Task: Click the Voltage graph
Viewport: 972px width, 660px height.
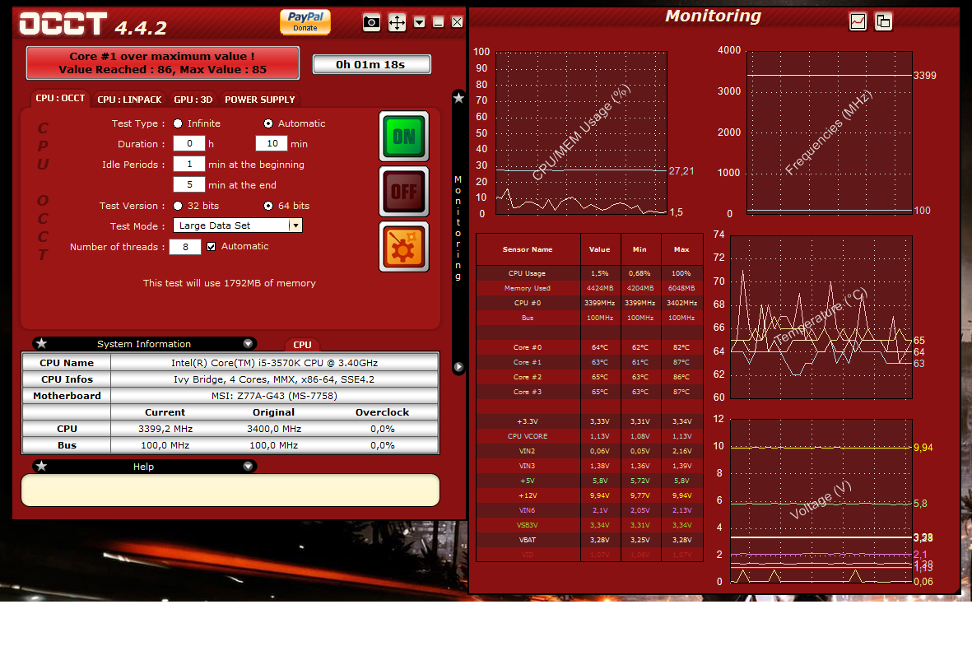Action: 821,501
